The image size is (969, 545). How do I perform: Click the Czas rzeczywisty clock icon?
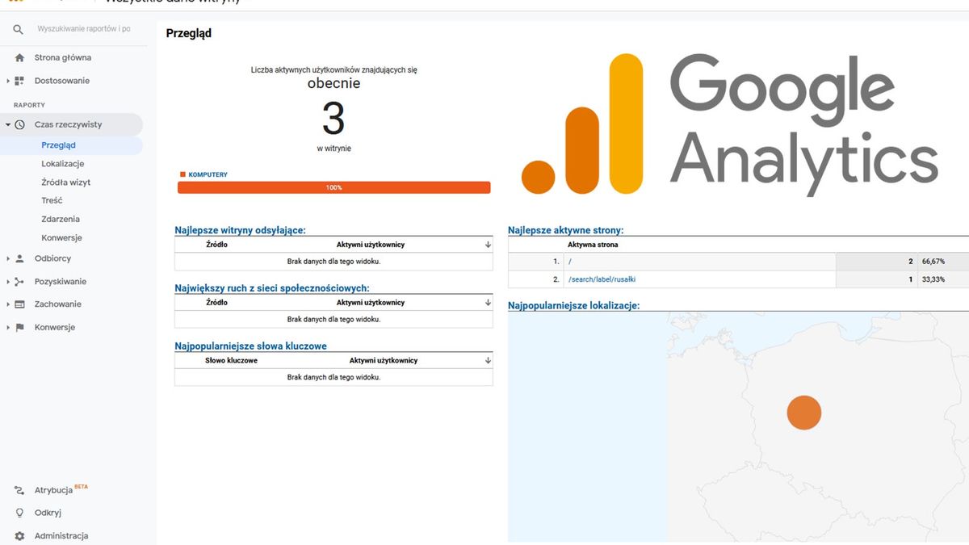pos(19,125)
